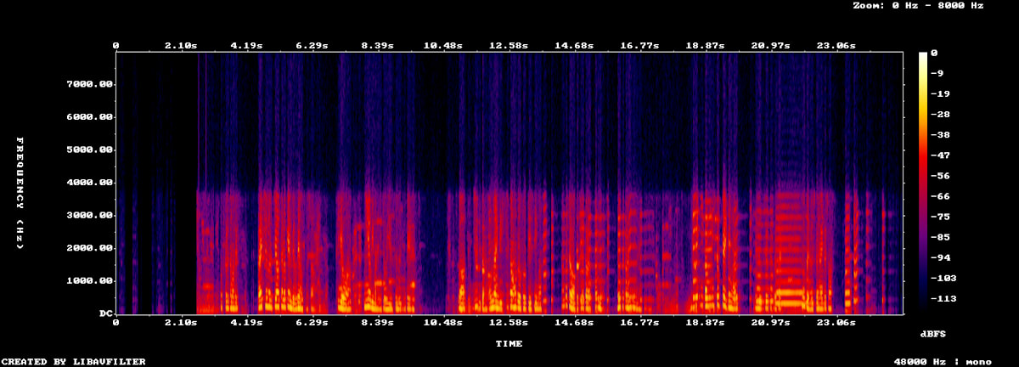Select the 7000.00 frequency axis label
The image size is (1019, 367).
click(89, 84)
